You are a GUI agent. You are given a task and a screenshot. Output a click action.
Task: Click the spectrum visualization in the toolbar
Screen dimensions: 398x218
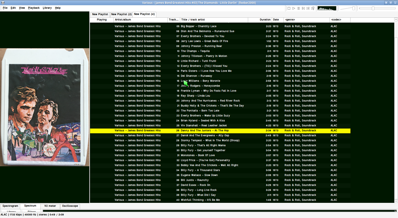(327, 8)
